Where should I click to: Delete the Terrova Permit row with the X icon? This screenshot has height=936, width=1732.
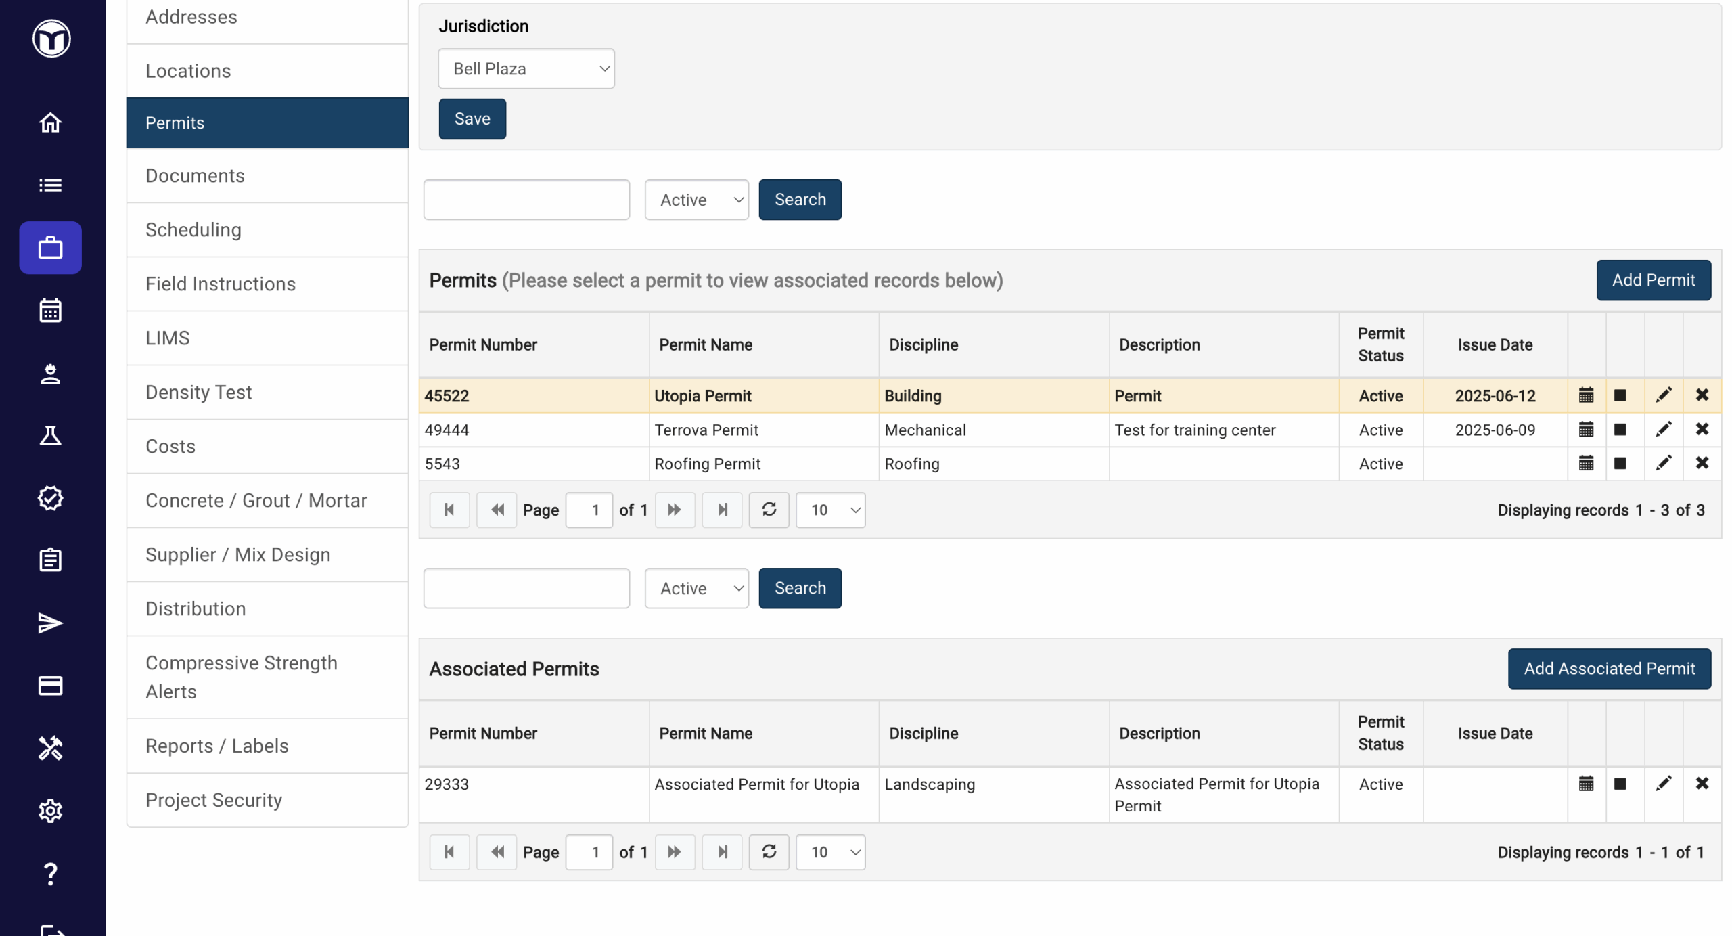coord(1702,429)
